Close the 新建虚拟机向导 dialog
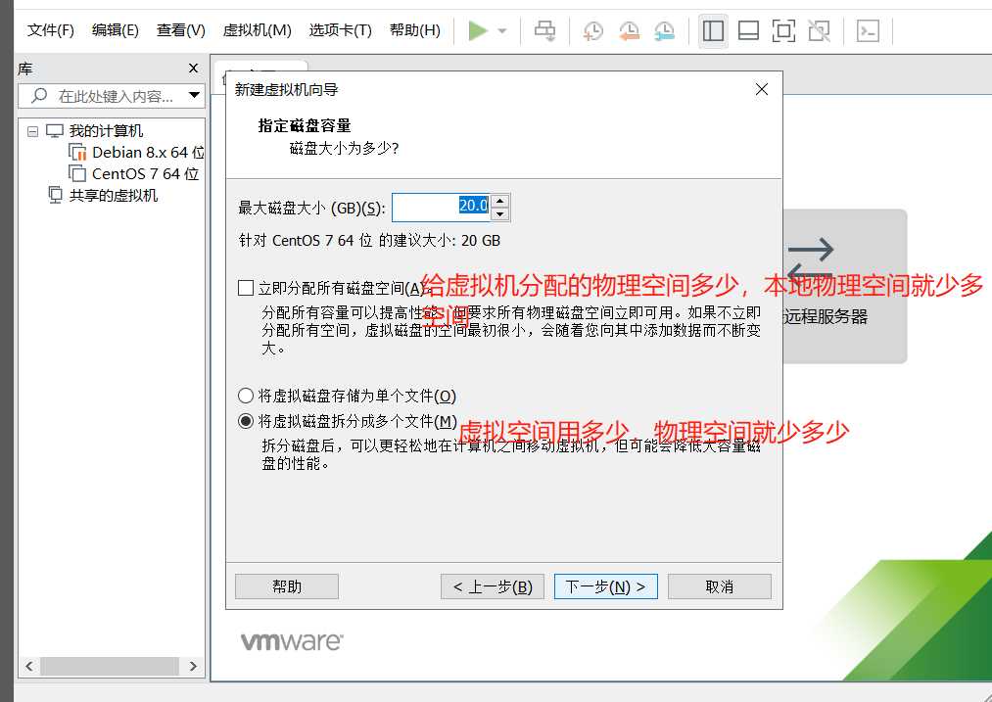The width and height of the screenshot is (992, 702). pyautogui.click(x=762, y=89)
